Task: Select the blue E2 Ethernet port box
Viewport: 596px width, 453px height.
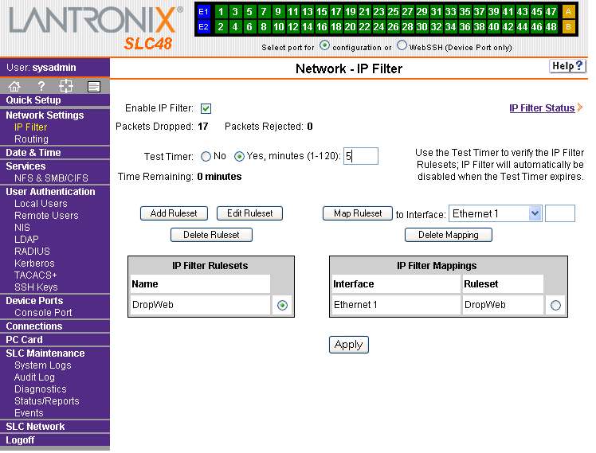Action: 202,27
